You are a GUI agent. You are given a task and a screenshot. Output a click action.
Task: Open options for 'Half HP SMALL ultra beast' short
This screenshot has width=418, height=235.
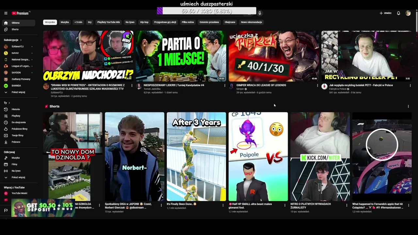pyautogui.click(x=285, y=205)
